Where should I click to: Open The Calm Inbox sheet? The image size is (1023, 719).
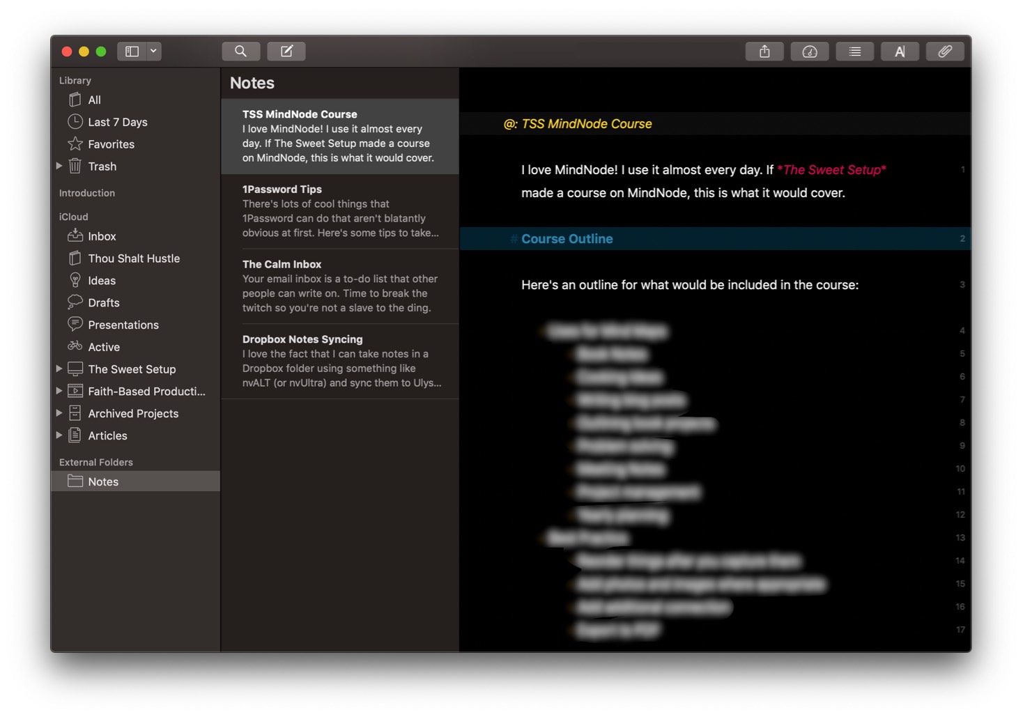pyautogui.click(x=340, y=286)
